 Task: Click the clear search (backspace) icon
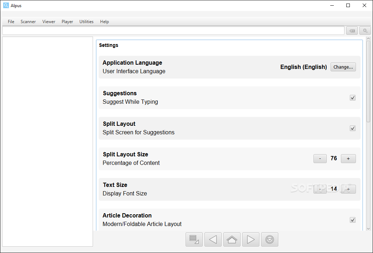352,31
